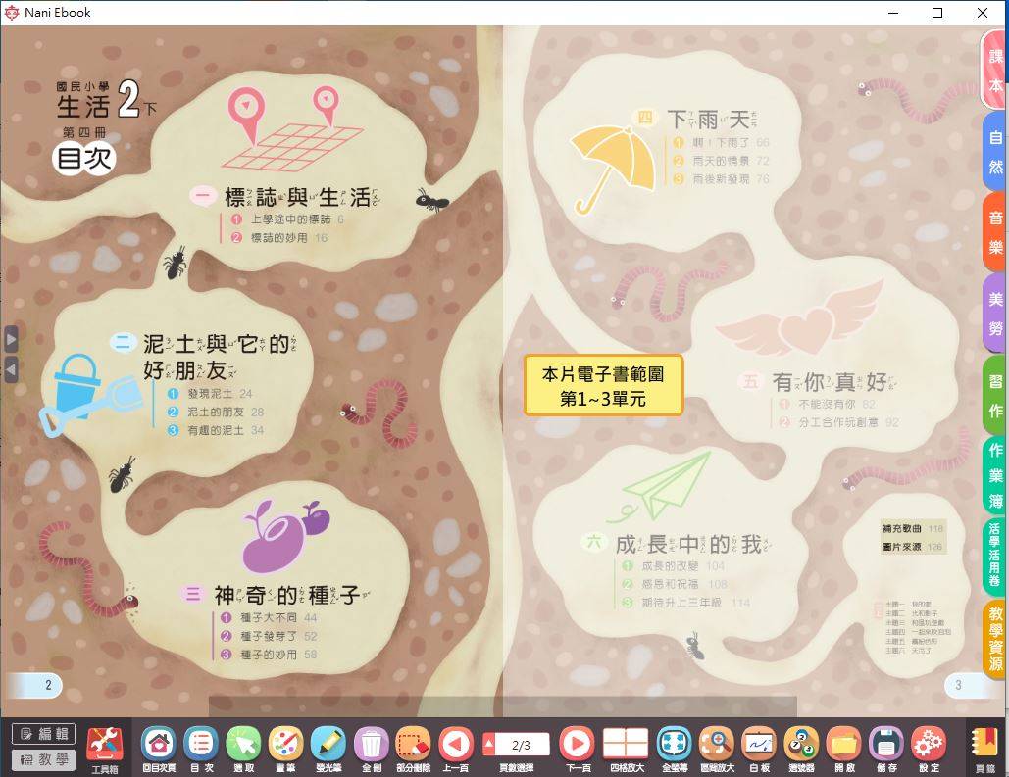The height and width of the screenshot is (777, 1009).
Task: Click the blue bucket and shovel illustration
Action: [x=91, y=395]
